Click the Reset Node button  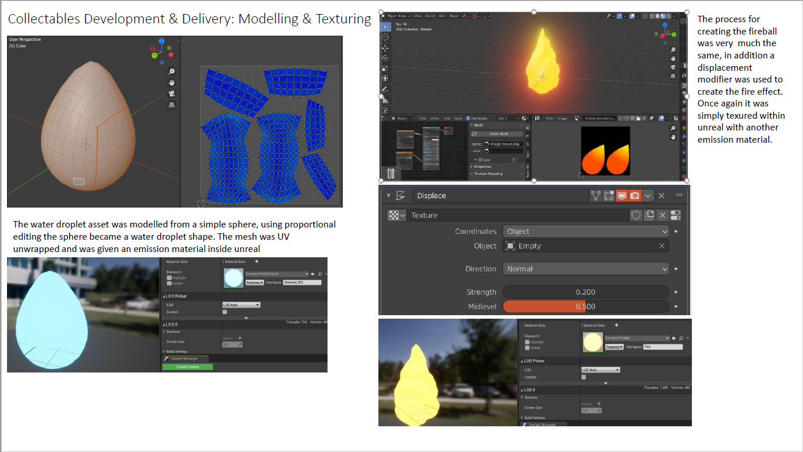[x=497, y=134]
